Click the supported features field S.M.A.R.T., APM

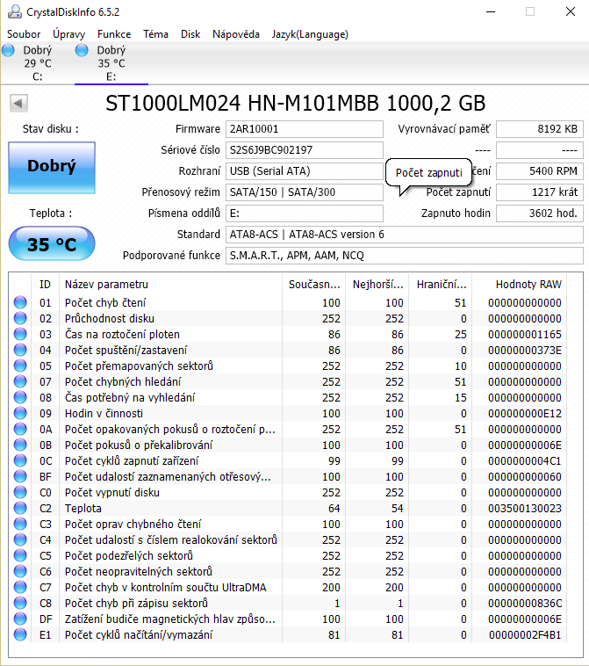(405, 256)
